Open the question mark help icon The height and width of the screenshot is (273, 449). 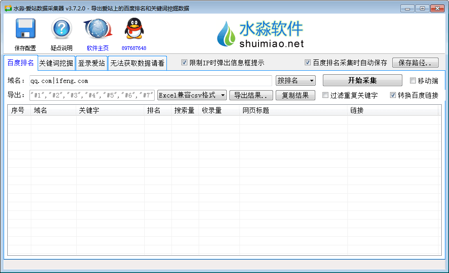[x=61, y=29]
